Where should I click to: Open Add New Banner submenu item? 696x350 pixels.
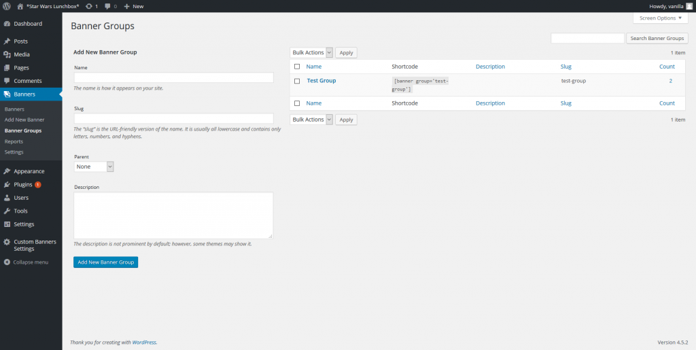tap(24, 120)
